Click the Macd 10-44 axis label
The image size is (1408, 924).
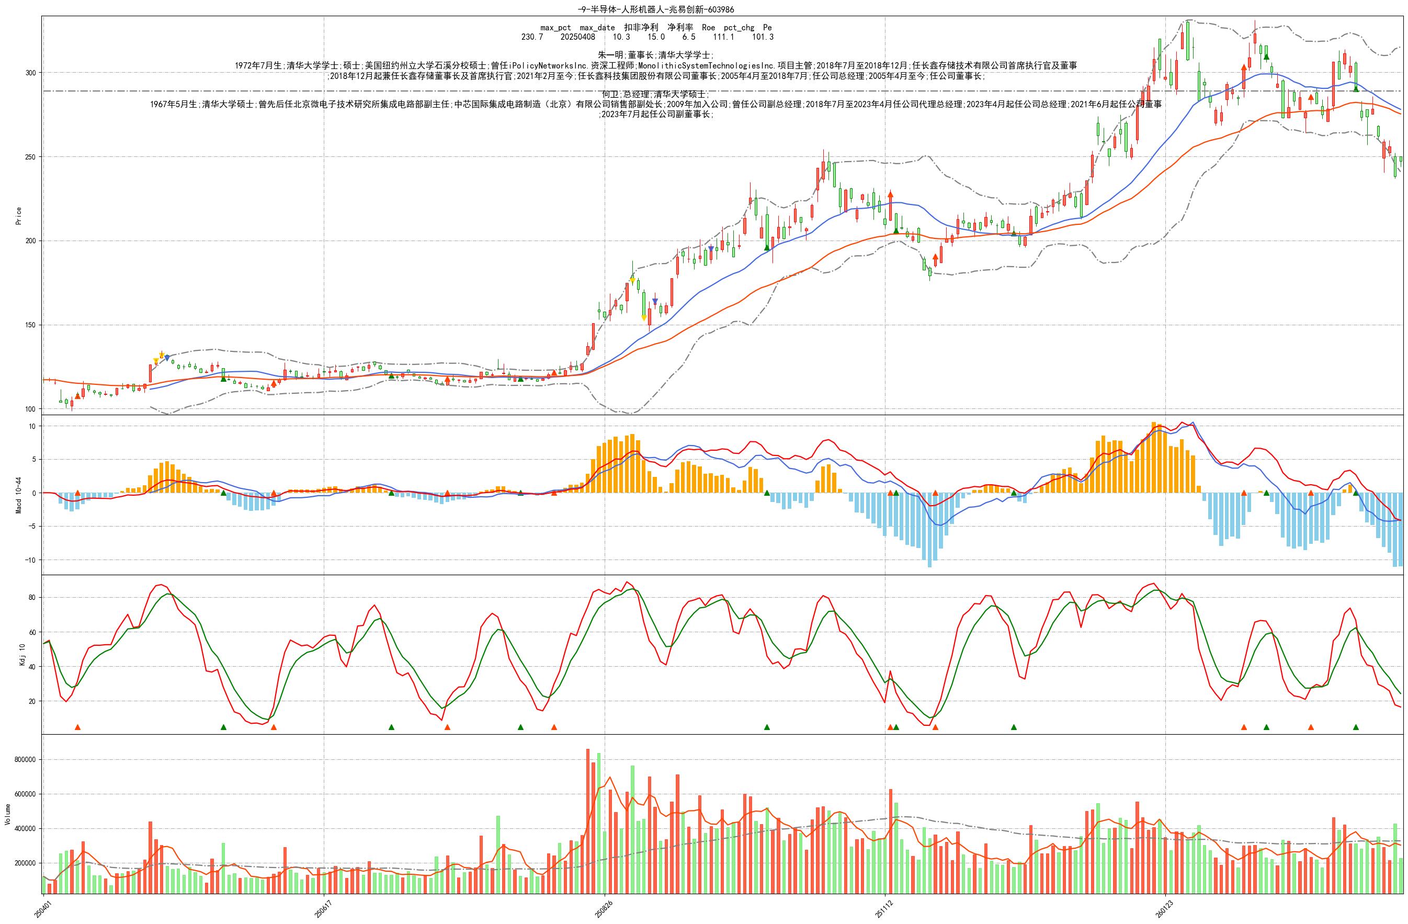pos(18,495)
